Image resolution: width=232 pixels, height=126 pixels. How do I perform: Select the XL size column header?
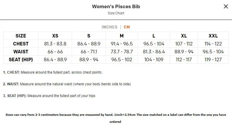point(184,36)
